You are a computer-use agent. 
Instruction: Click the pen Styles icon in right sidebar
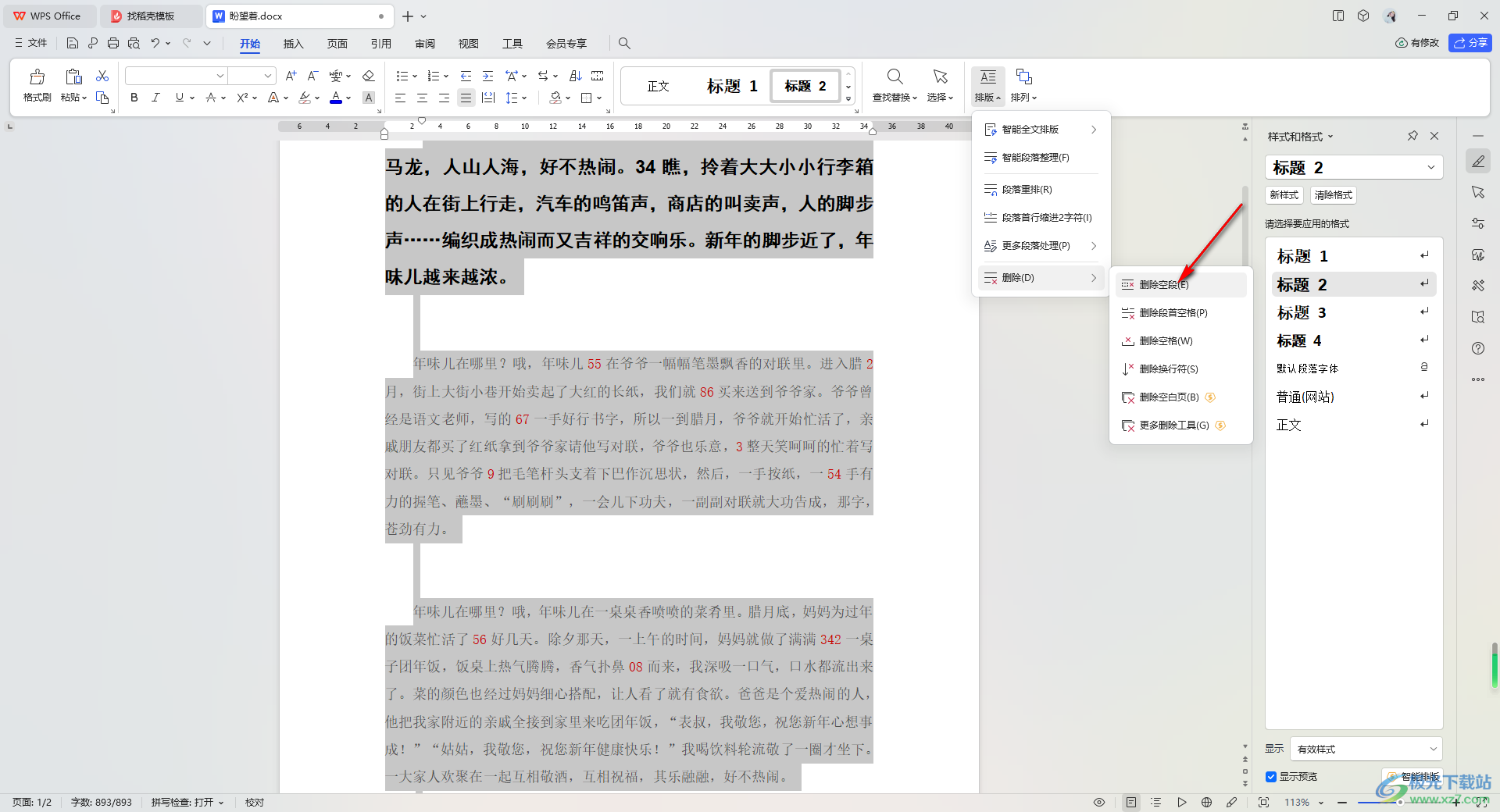(1478, 162)
